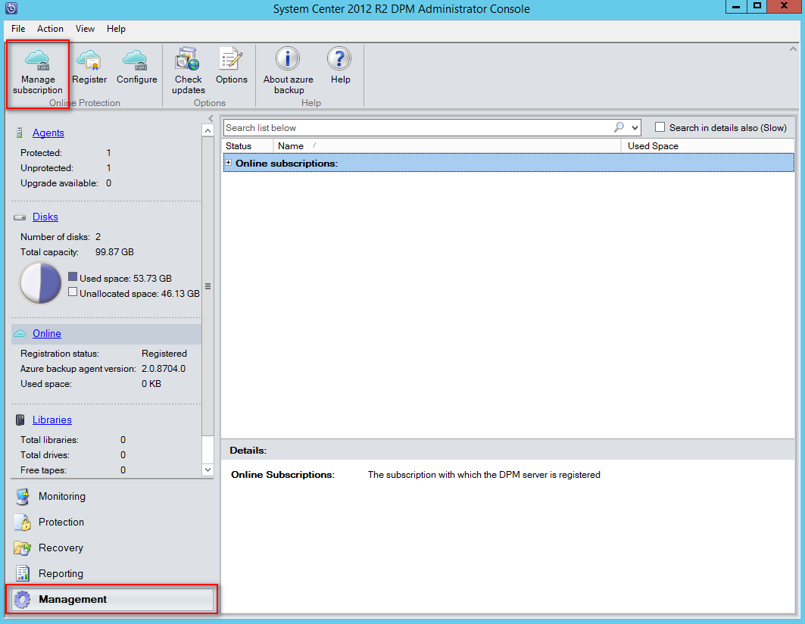Click agent version 2.0.8704.0 text
This screenshot has width=805, height=624.
point(164,369)
